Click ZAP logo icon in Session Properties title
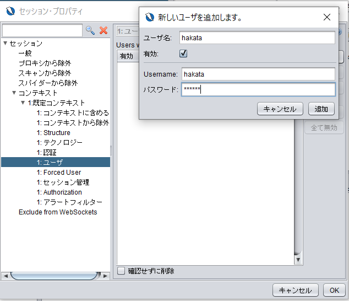The width and height of the screenshot is (349, 301). click(x=10, y=11)
